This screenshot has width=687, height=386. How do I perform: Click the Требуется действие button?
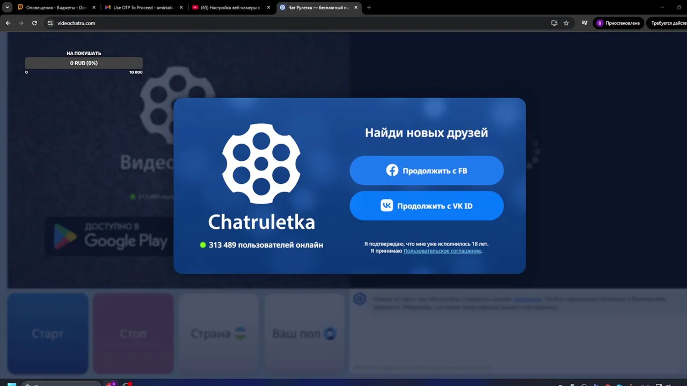click(667, 23)
